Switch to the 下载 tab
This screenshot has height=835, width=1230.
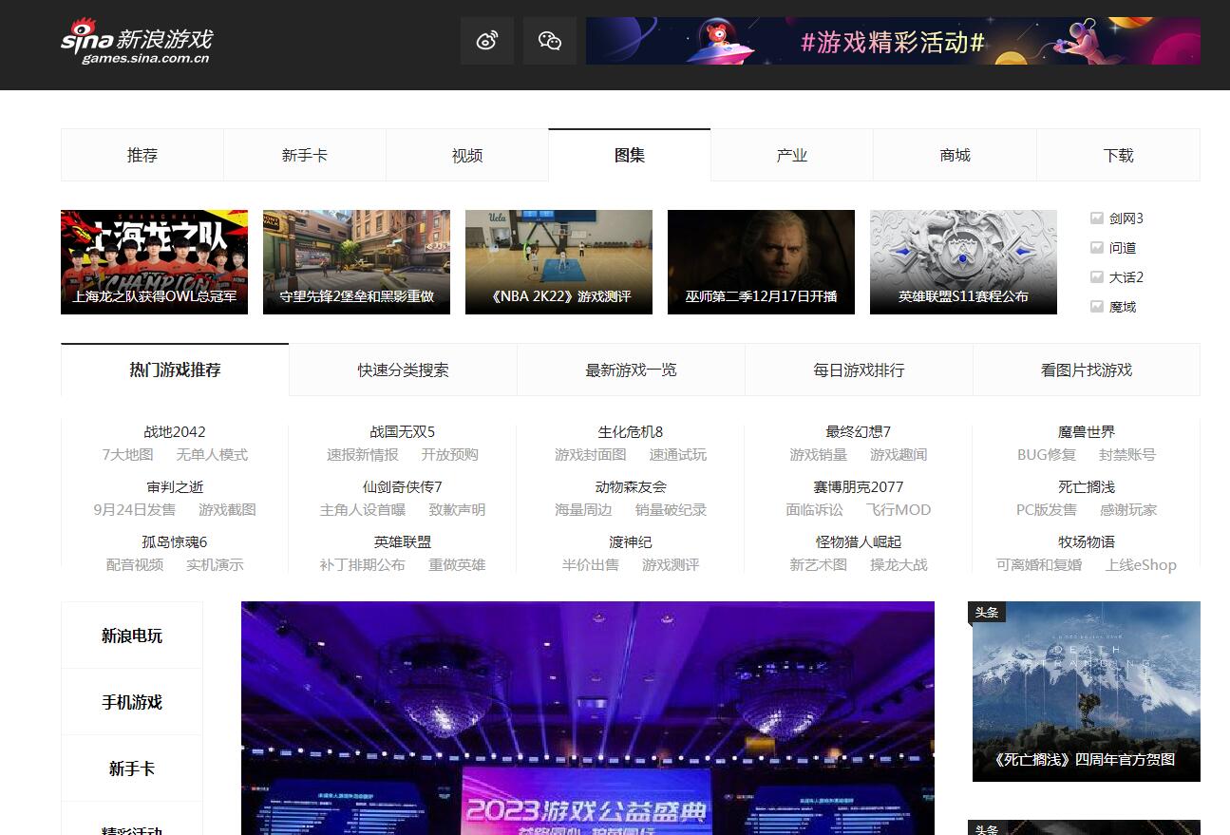pos(1118,155)
